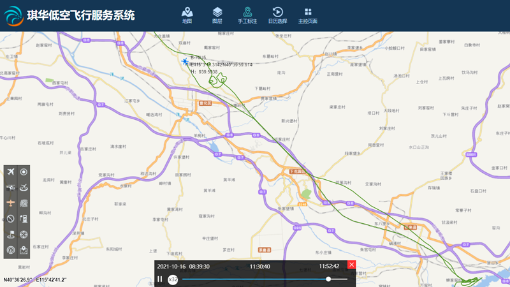Open the 地图 map menu

[187, 15]
